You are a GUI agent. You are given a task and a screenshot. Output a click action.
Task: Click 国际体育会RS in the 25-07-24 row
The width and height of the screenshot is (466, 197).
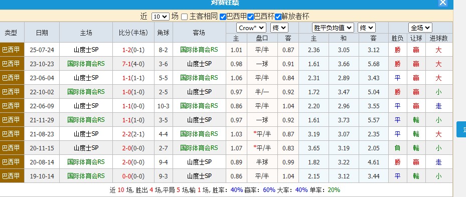click(x=199, y=50)
